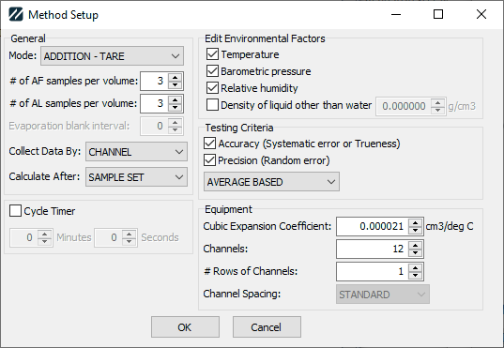Uncheck the Barometric pressure checkbox
Image resolution: width=504 pixels, height=348 pixels.
click(x=212, y=71)
